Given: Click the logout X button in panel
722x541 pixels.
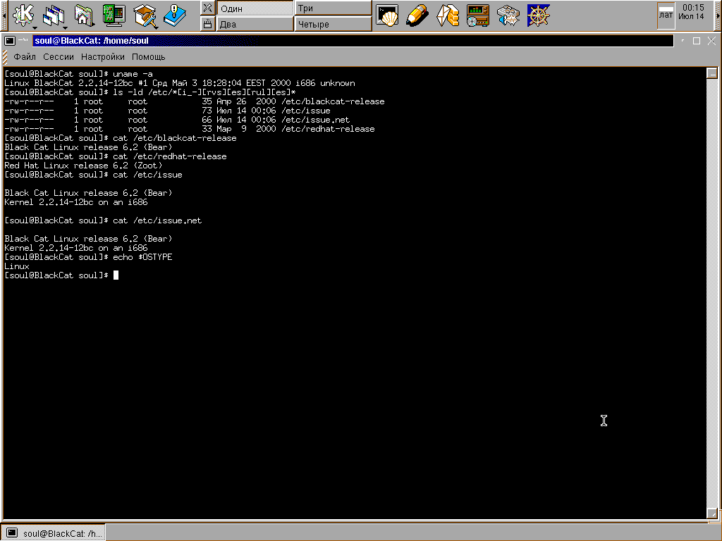Looking at the screenshot, I should [x=208, y=8].
